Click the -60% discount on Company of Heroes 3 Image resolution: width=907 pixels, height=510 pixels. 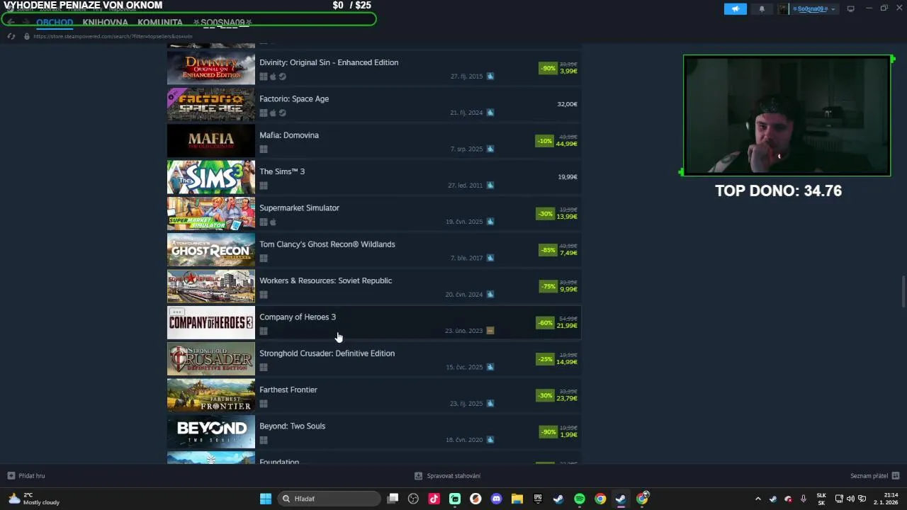pos(545,323)
